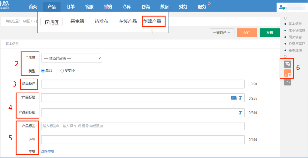Screen dimensions: 308x158
Task: Open the 客服 menu
Action: pos(89,7)
